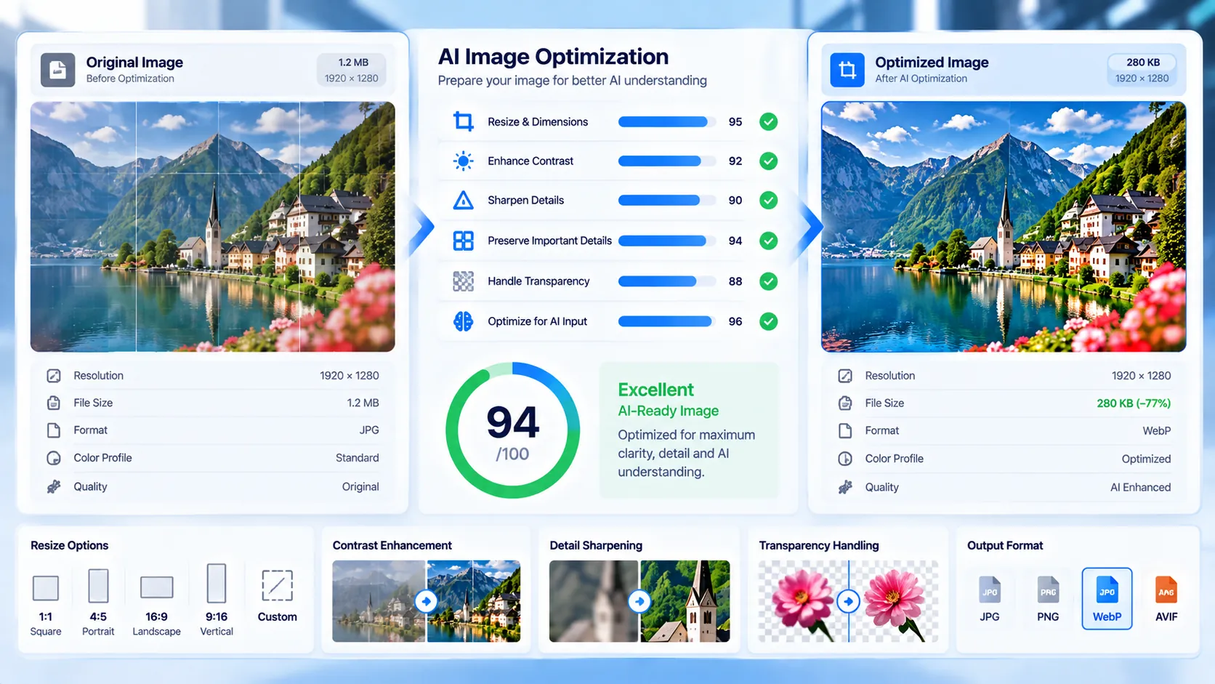
Task: Click the Optimized Image crop icon
Action: (847, 70)
